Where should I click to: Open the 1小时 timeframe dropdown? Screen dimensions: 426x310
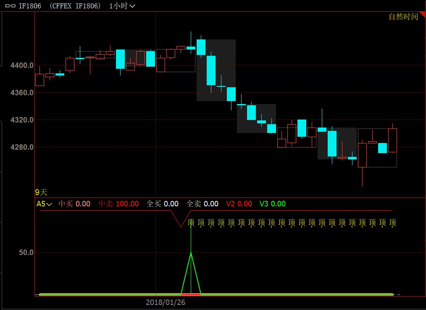pos(122,6)
